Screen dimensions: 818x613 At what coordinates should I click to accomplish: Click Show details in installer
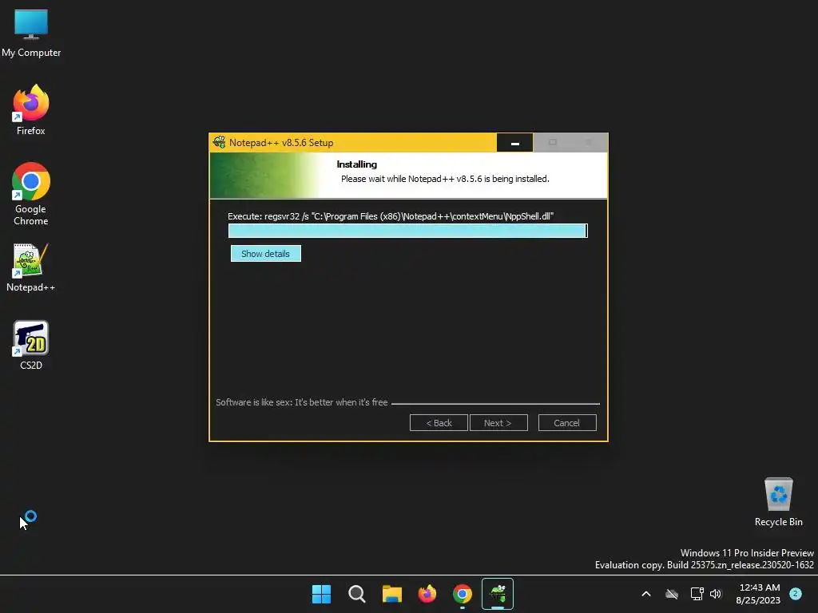click(x=265, y=254)
